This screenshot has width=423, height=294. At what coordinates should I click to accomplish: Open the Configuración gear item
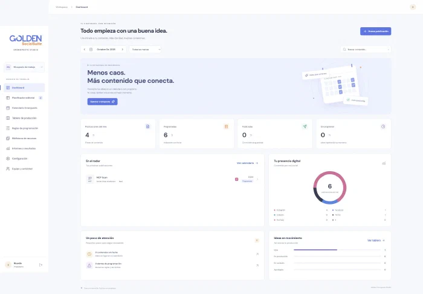24,158
